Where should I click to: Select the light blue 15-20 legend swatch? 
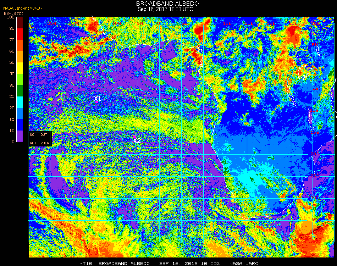pyautogui.click(x=20, y=113)
